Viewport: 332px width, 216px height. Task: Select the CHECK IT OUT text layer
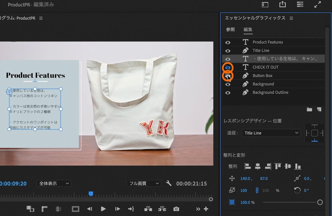click(266, 67)
